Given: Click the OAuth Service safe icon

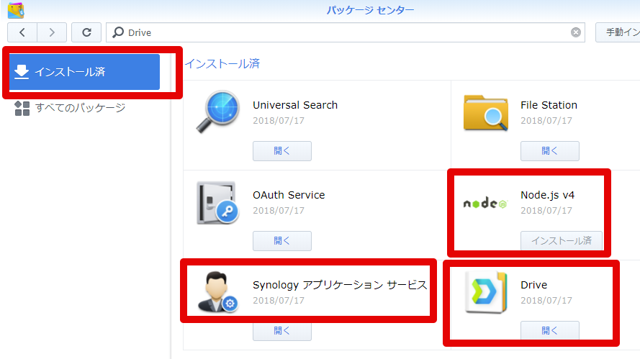Looking at the screenshot, I should pyautogui.click(x=217, y=203).
